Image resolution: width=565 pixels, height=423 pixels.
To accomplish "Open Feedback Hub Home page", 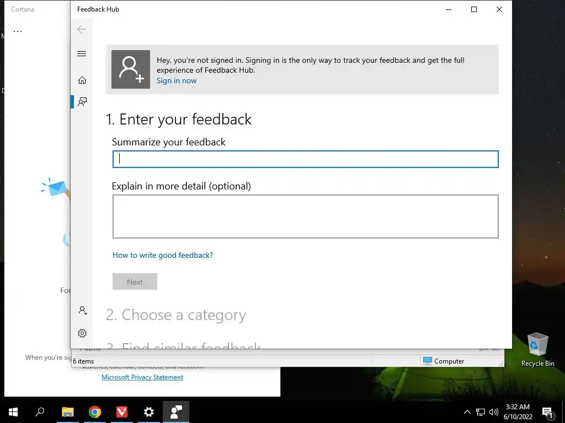I will tap(82, 80).
